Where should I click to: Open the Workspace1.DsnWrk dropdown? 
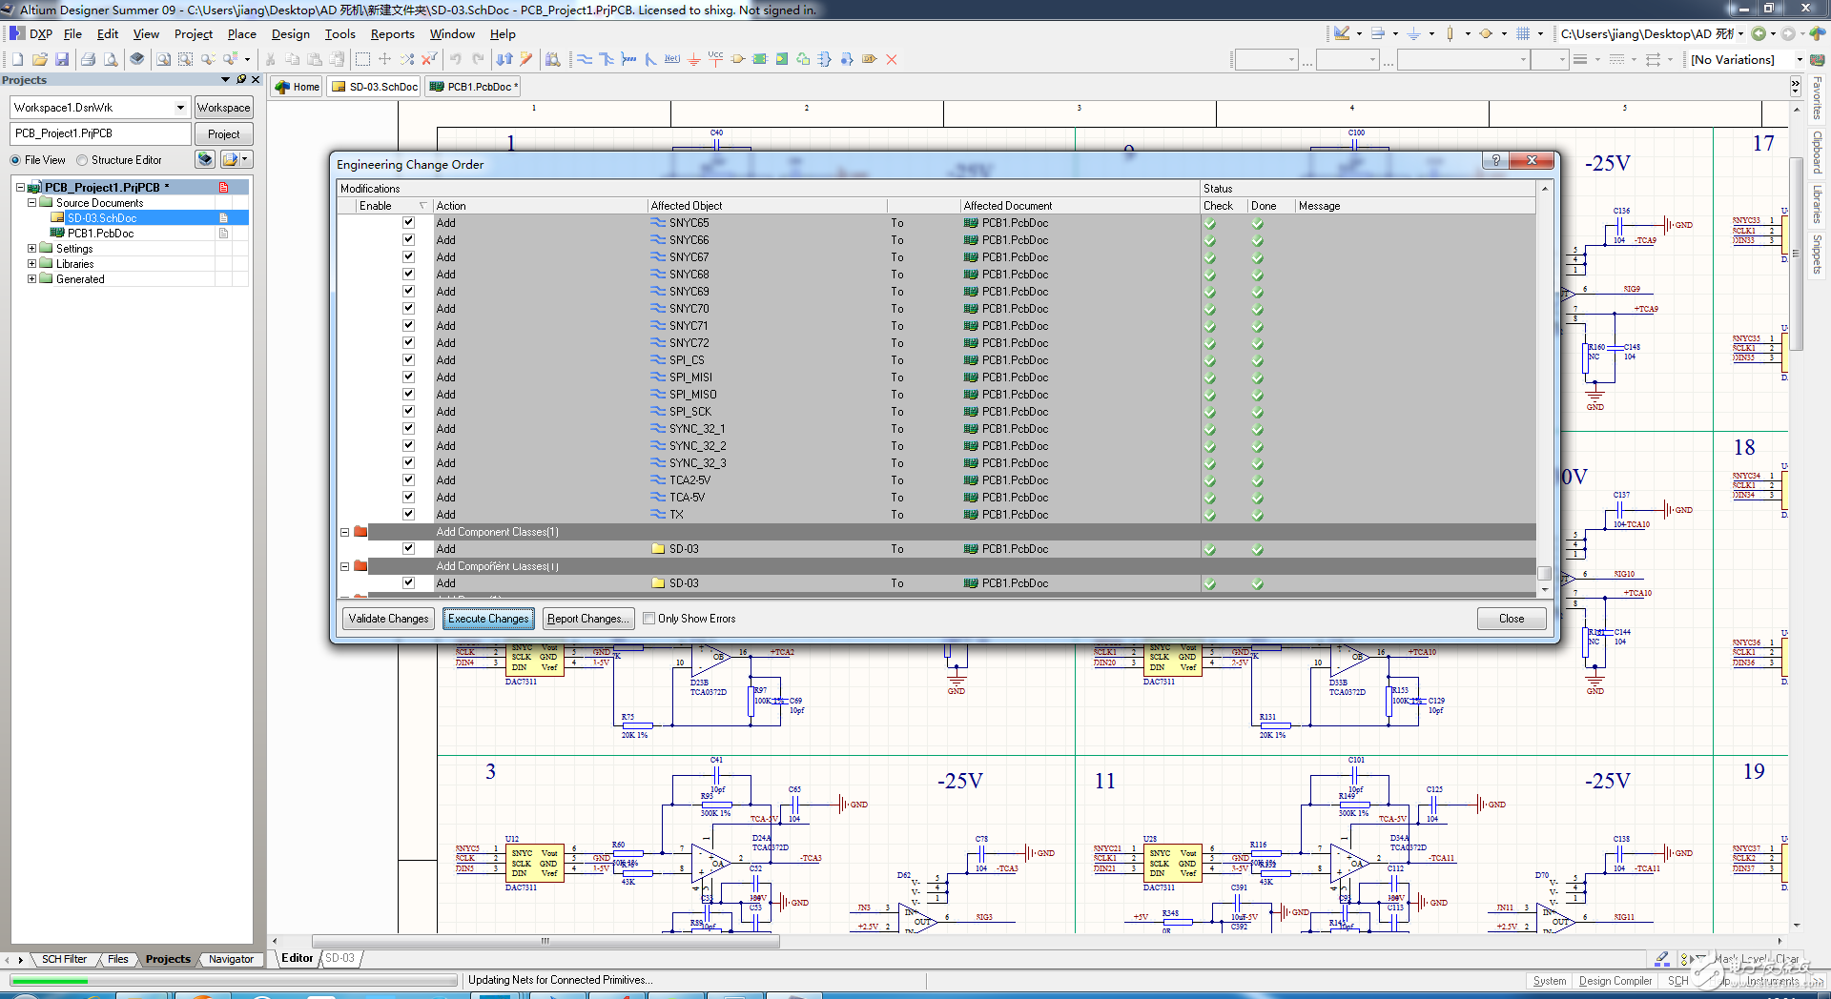coord(180,108)
